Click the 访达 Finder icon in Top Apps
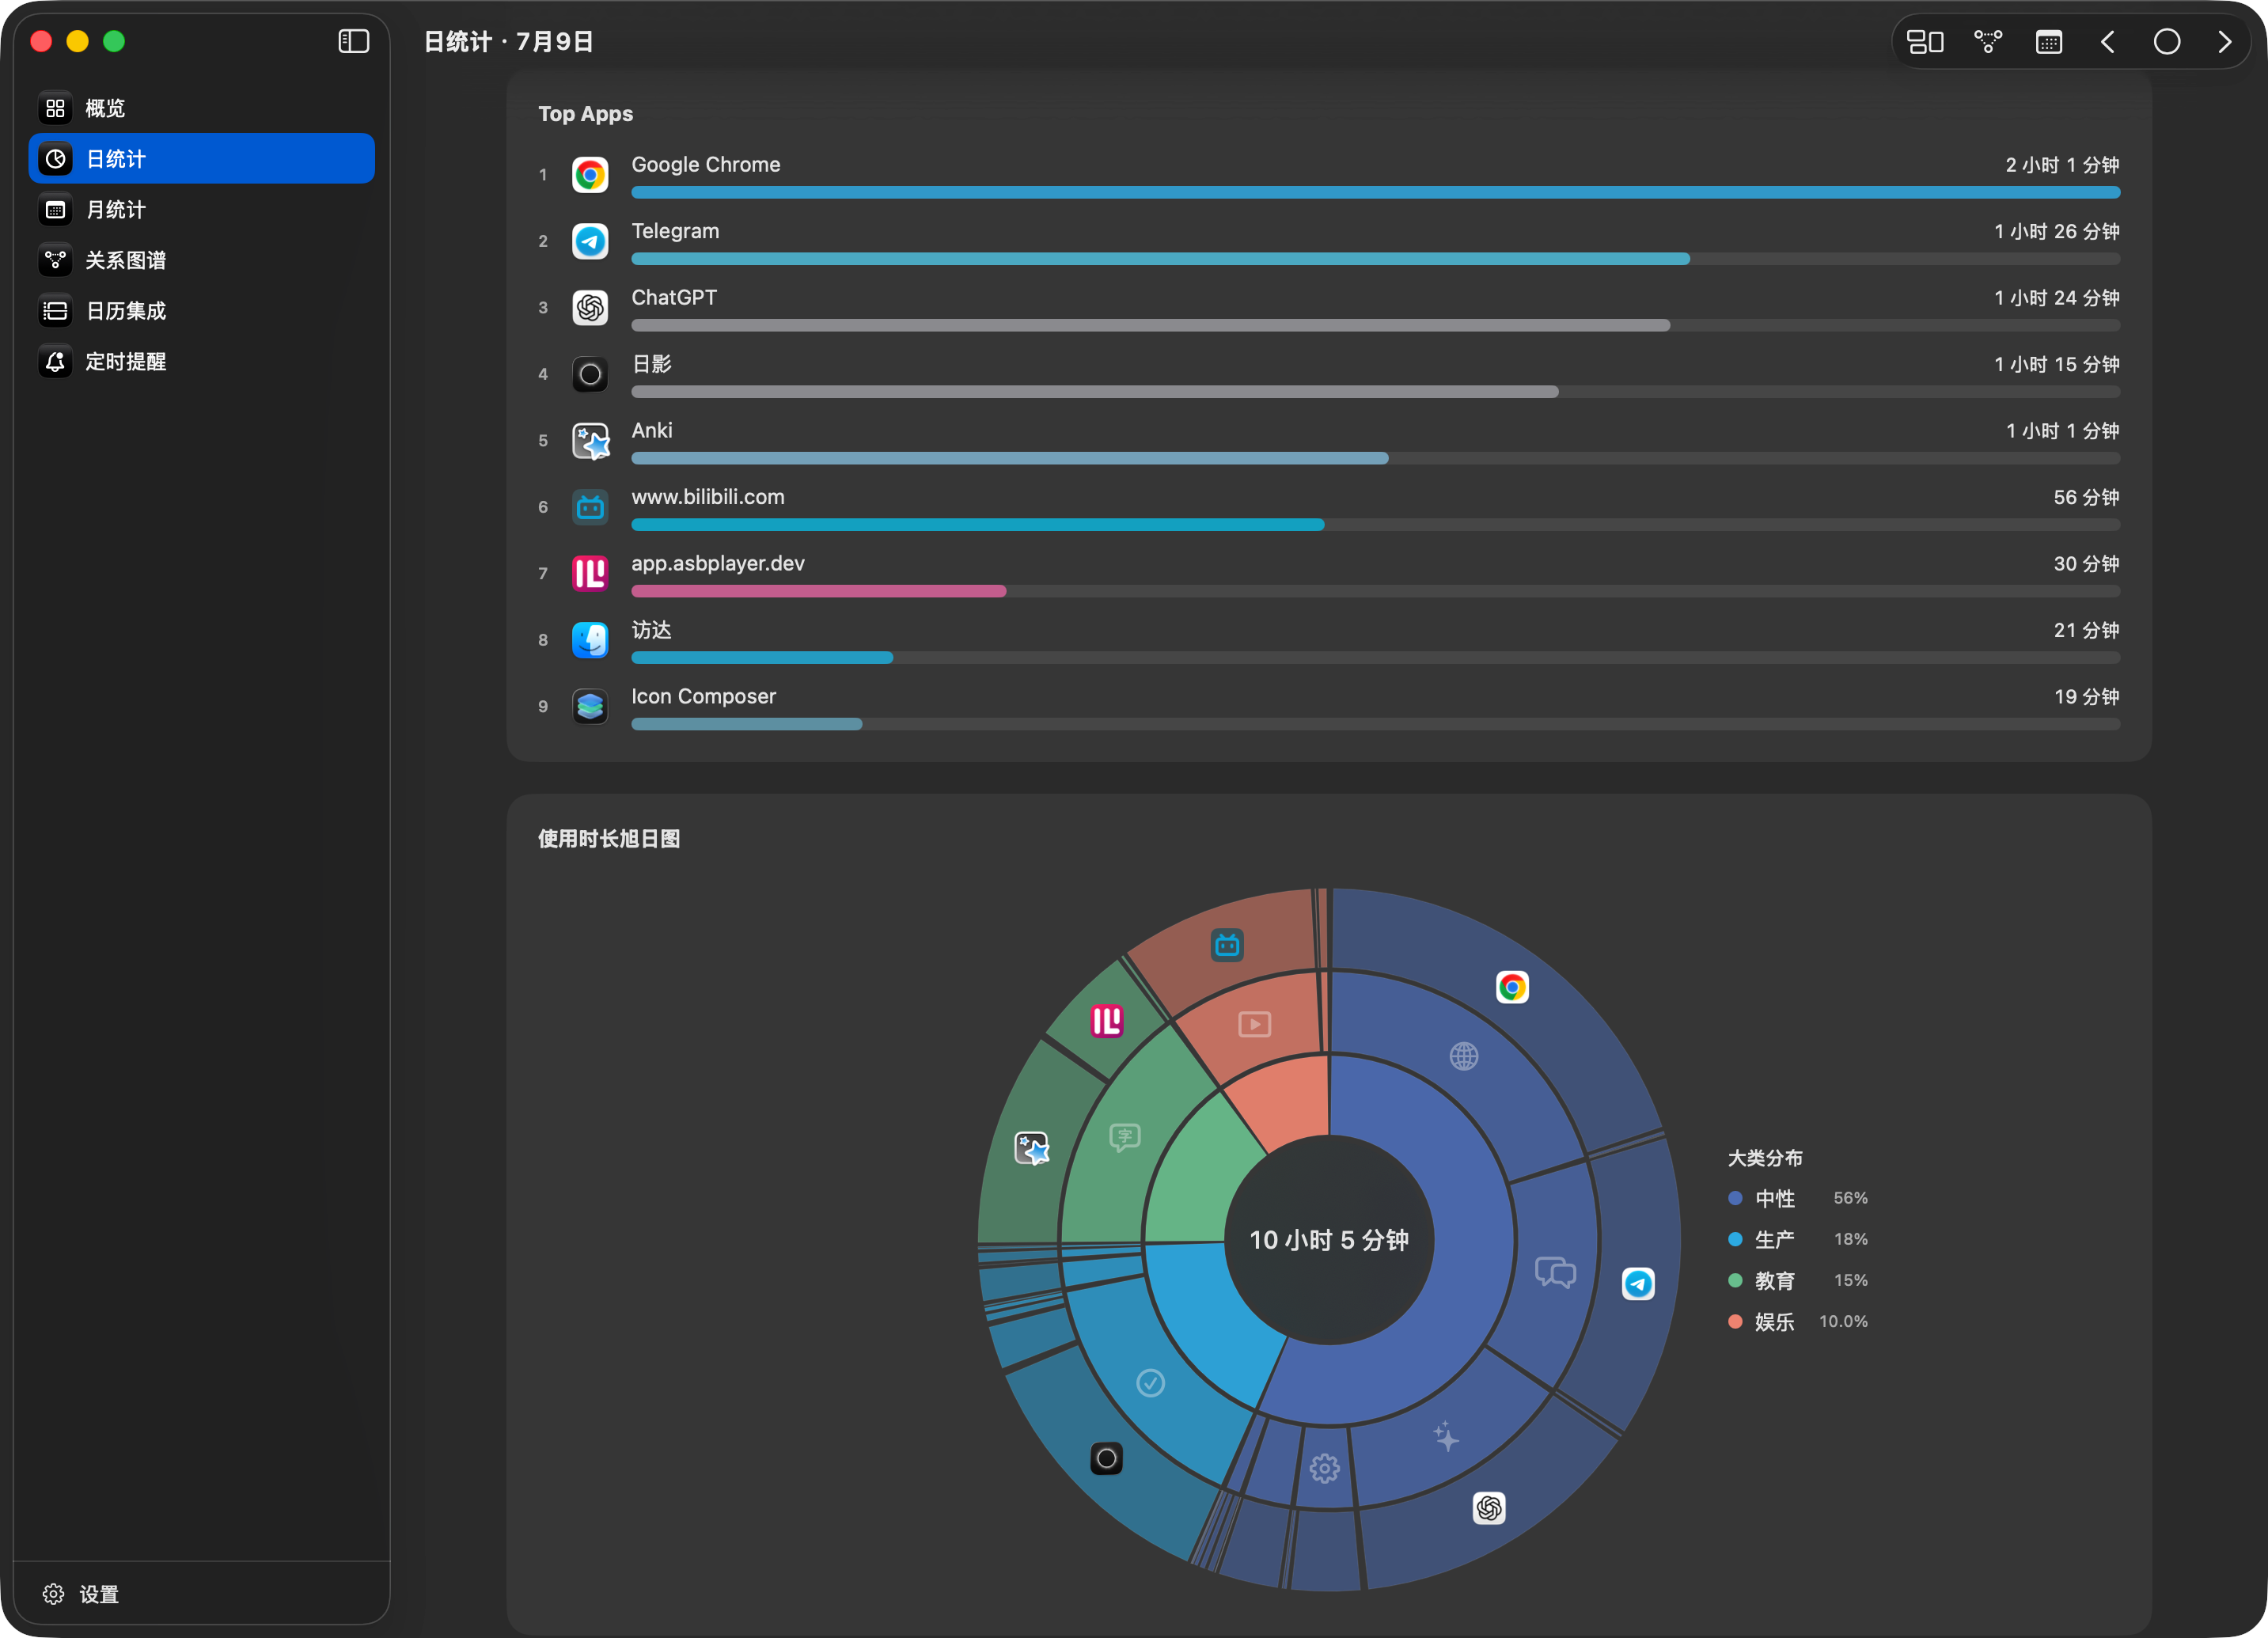Image resolution: width=2268 pixels, height=1638 pixels. click(590, 640)
